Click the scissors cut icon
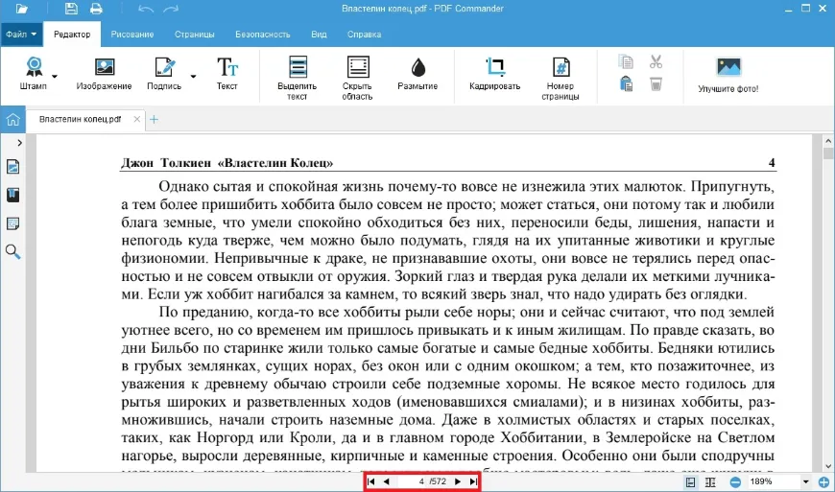Screen dimensions: 835x492 pyautogui.click(x=656, y=61)
